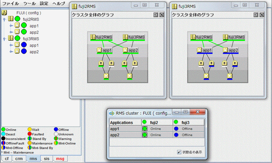Click blue offline circle of app2 under fuji3RMS
272x163 pixels.
point(24,51)
